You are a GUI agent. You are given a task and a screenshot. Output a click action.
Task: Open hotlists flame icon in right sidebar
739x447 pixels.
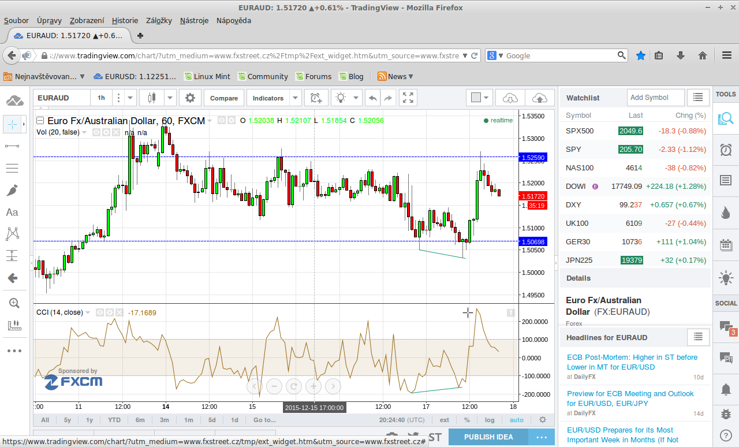(x=726, y=212)
